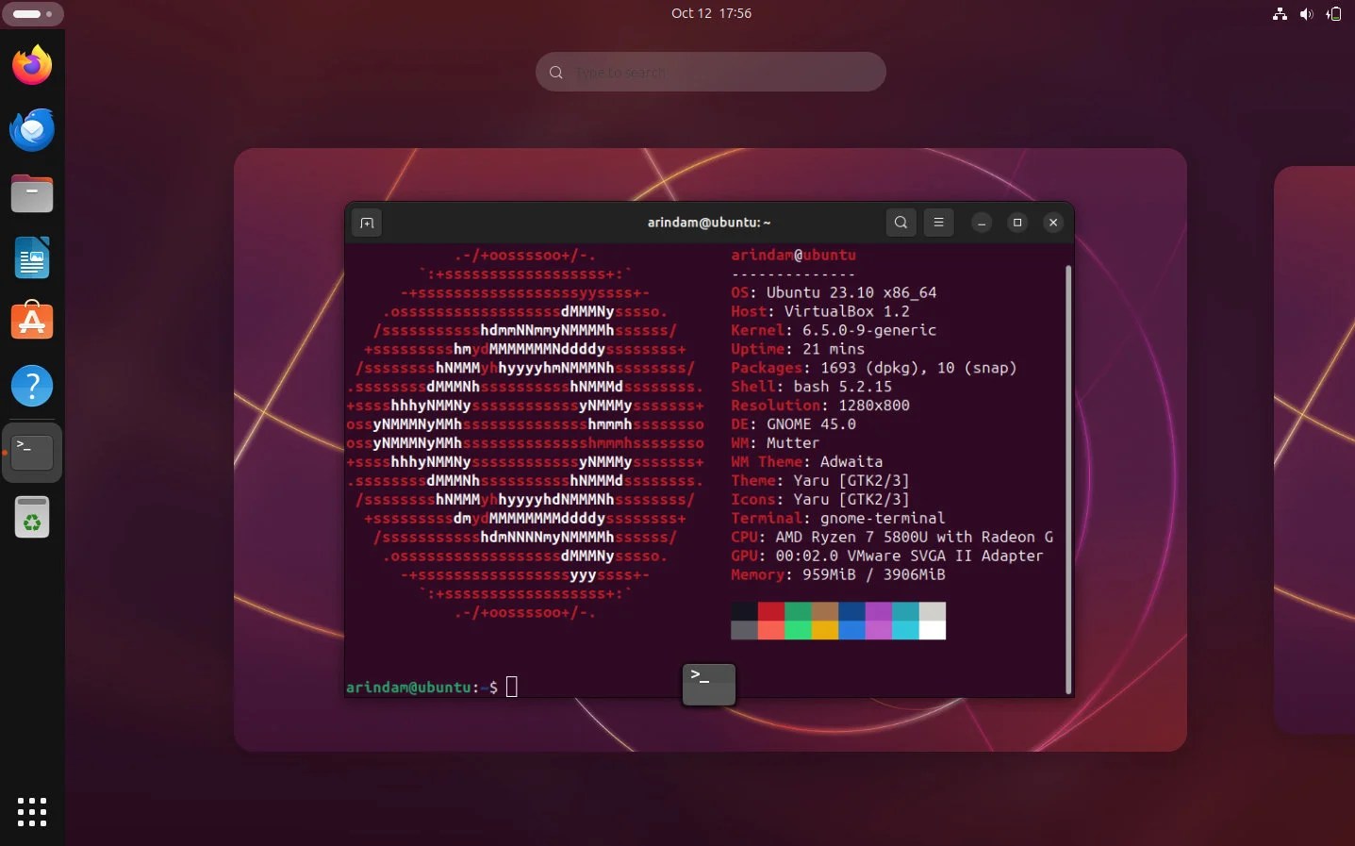The width and height of the screenshot is (1355, 846).
Task: Click the 'Kernel: 6.5.0-9-generic' line
Action: pyautogui.click(x=834, y=330)
